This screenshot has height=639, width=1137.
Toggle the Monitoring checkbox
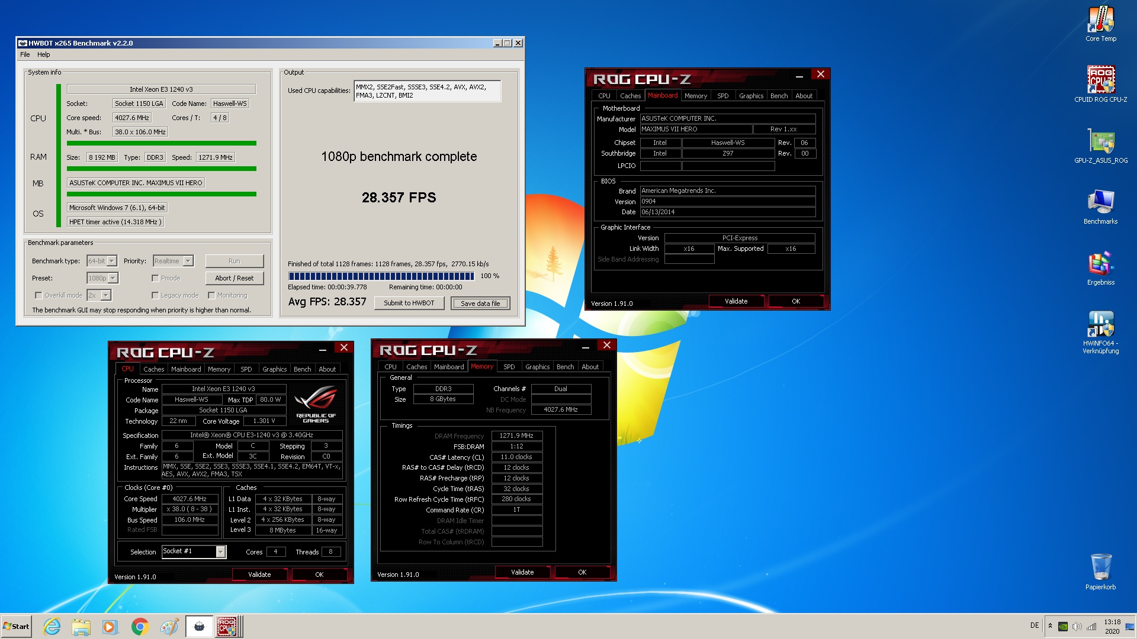pyautogui.click(x=211, y=295)
